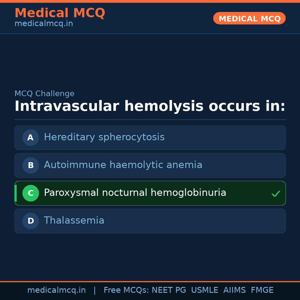Click the green C letter circle

(31, 193)
